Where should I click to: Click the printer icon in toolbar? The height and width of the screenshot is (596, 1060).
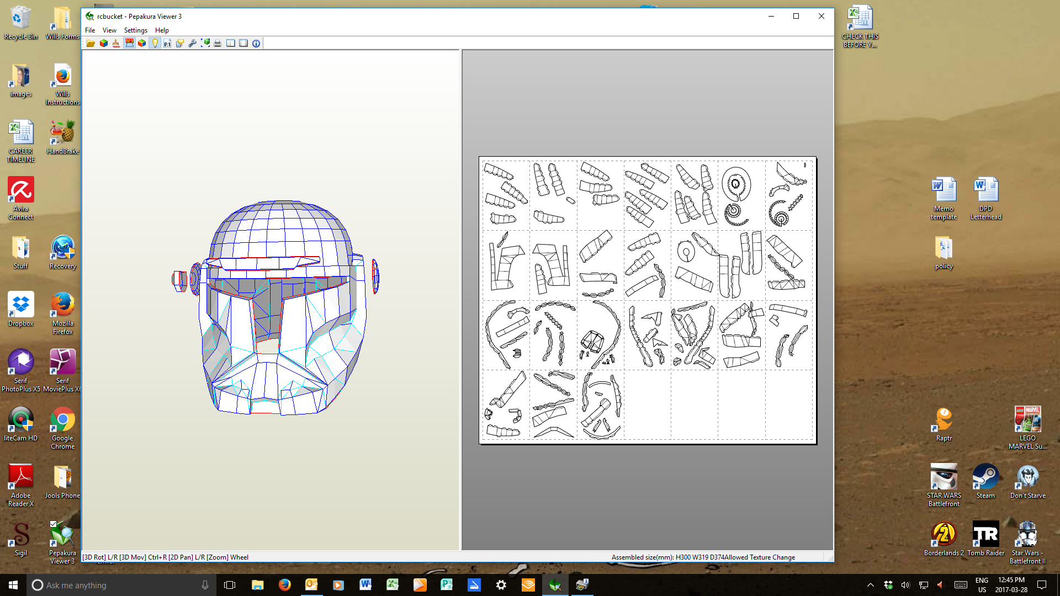coord(218,43)
